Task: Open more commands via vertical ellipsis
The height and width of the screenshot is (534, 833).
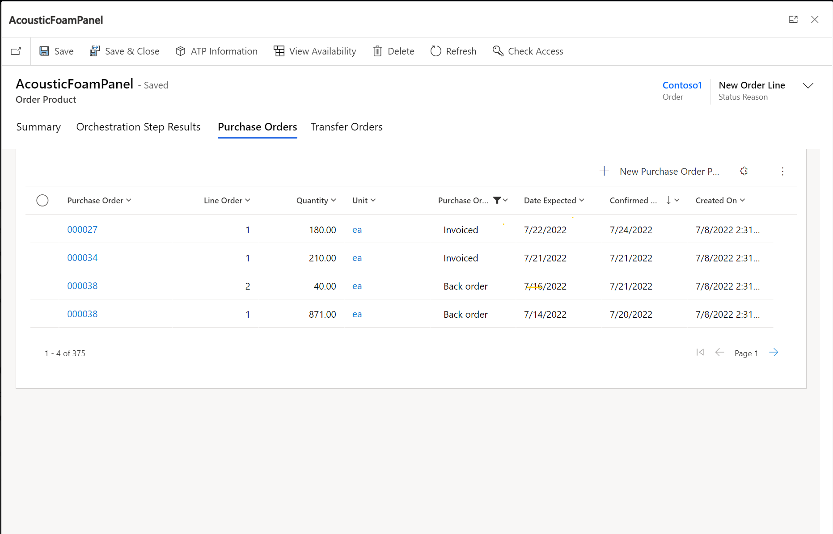Action: [x=782, y=171]
